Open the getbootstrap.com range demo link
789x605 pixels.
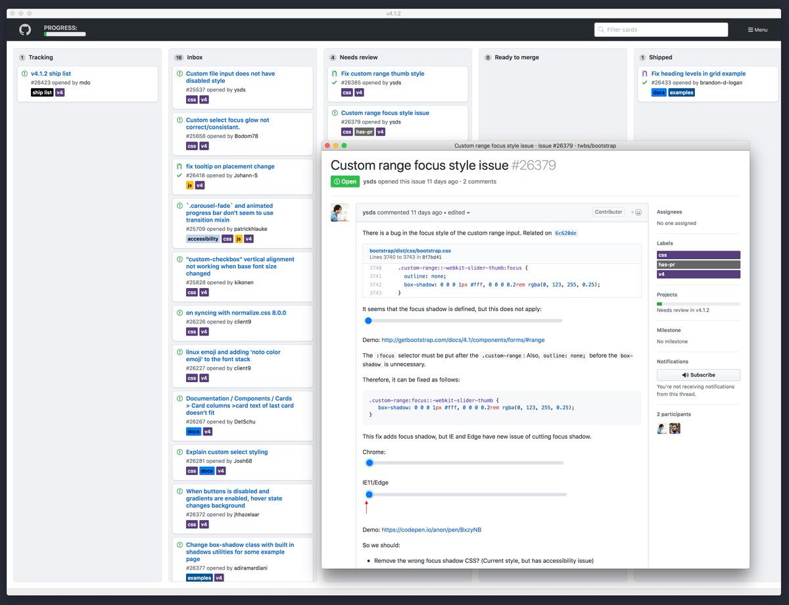[463, 340]
